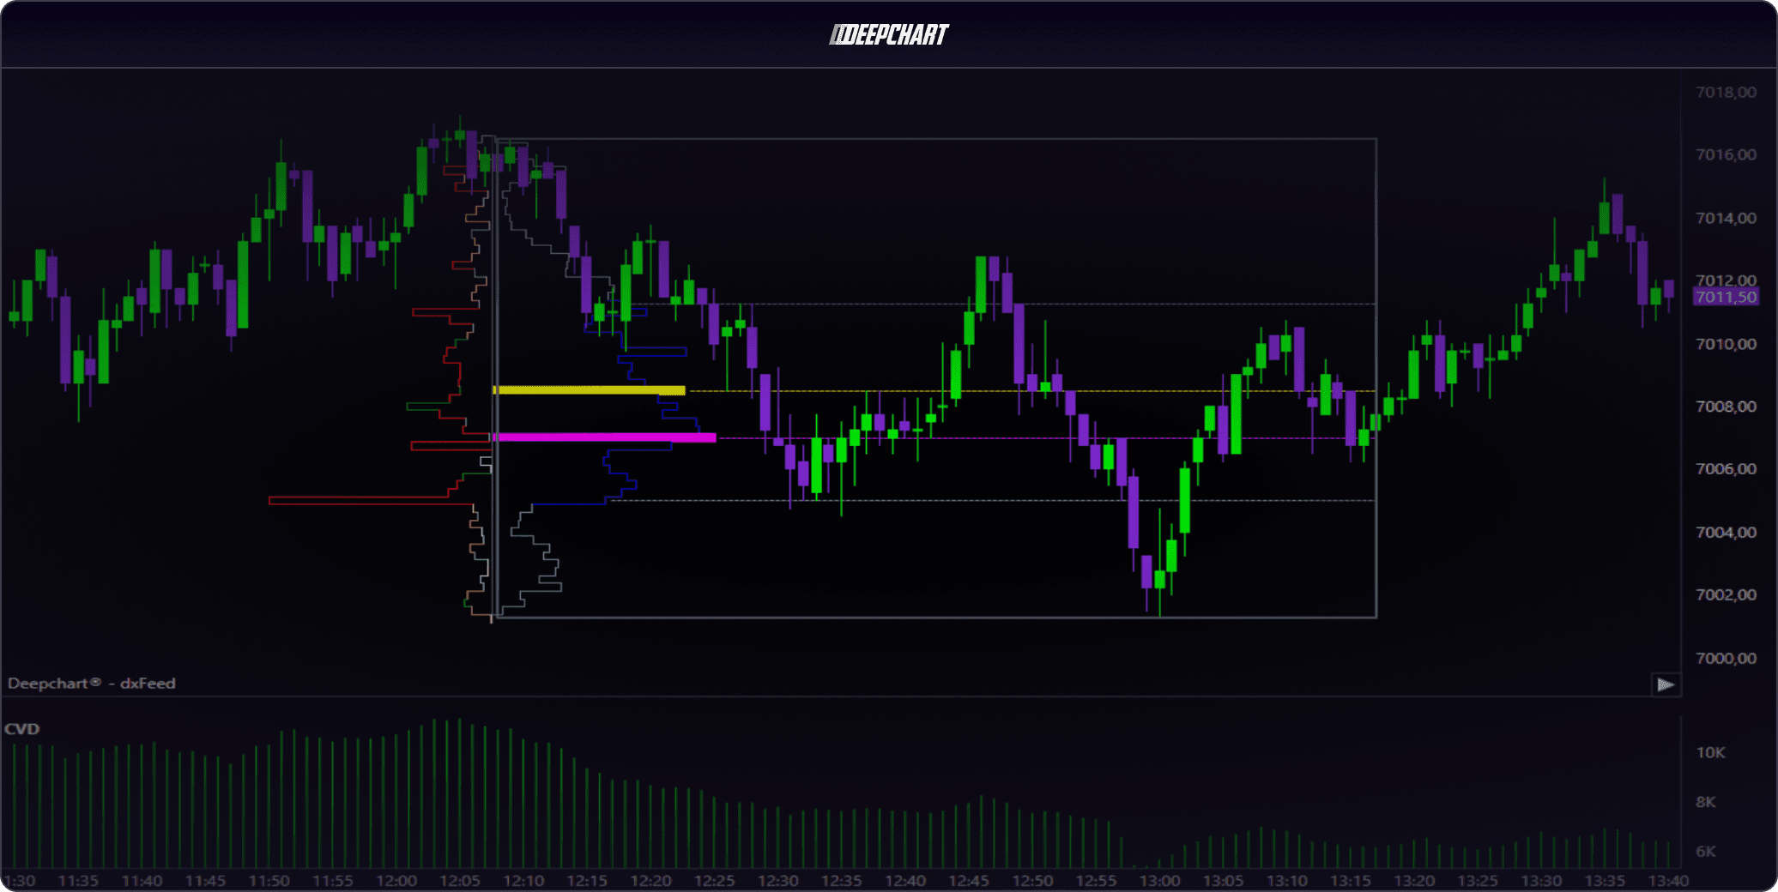Click the 7018,00 price axis label

(x=1726, y=93)
